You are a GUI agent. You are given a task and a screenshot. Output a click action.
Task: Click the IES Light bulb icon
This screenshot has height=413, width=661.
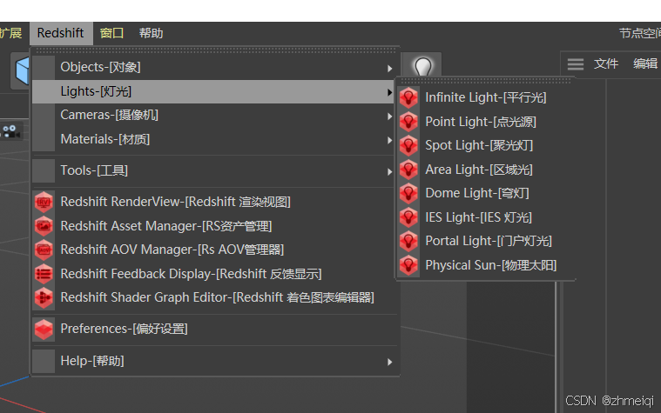[408, 217]
